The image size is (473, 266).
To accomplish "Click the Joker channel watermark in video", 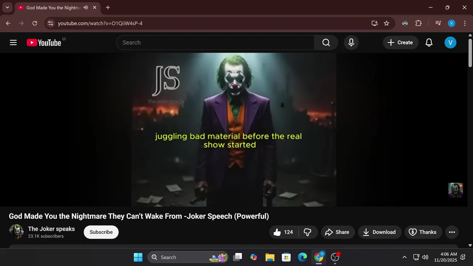I will (455, 190).
